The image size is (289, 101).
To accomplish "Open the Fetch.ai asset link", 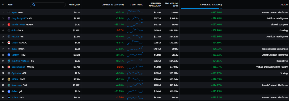I will tap(16, 36).
